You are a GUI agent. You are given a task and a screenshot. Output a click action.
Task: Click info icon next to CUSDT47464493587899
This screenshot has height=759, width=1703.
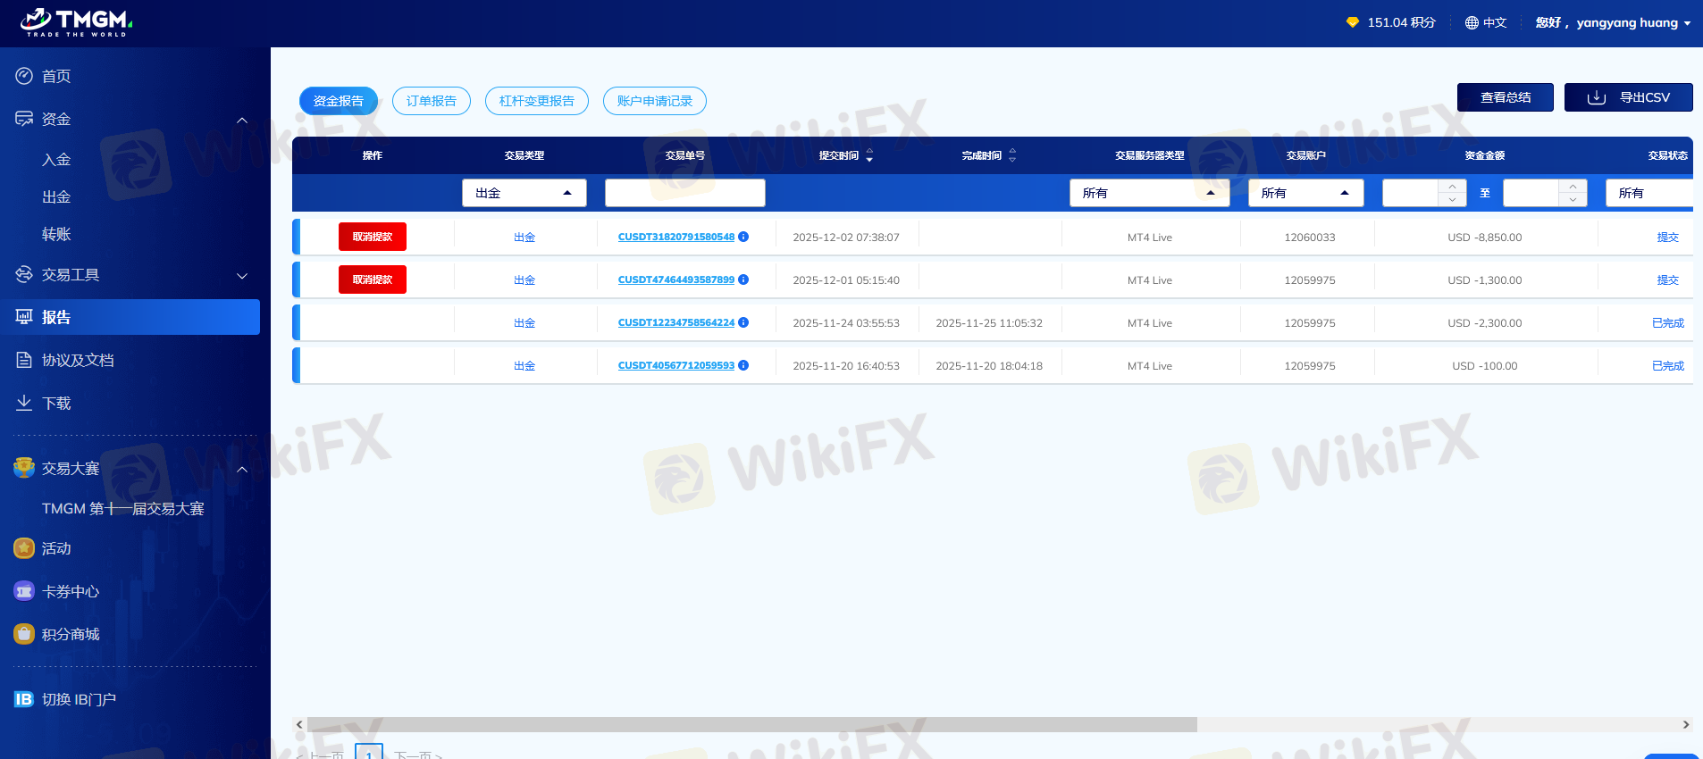[x=743, y=279]
